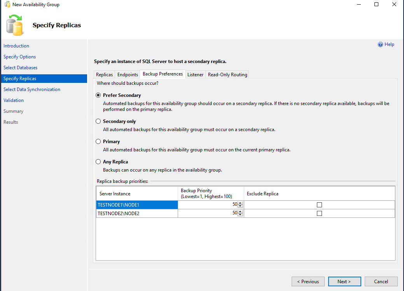
Task: Check Exclude Replica for TESTNODE1\NODE1
Action: click(319, 205)
